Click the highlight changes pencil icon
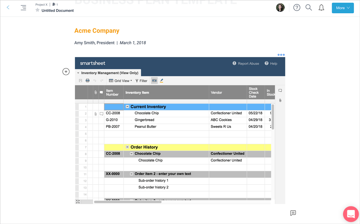Screen dimensions: 360x224 coord(161,81)
